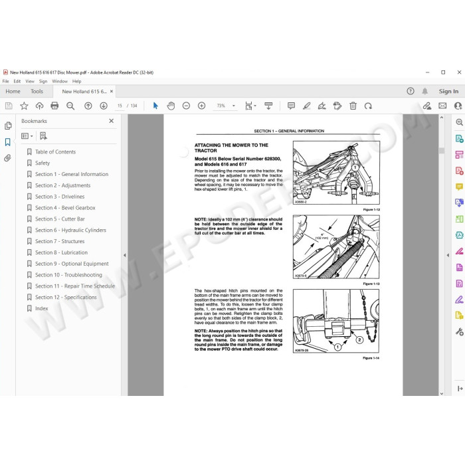Jump to Section 10 - Troubleshooting bookmark
This screenshot has width=465, height=465.
(x=68, y=275)
